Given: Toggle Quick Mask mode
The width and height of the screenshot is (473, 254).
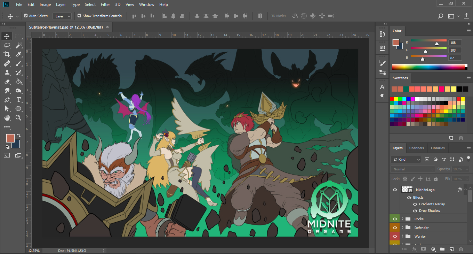Looking at the screenshot, I should click(x=7, y=155).
